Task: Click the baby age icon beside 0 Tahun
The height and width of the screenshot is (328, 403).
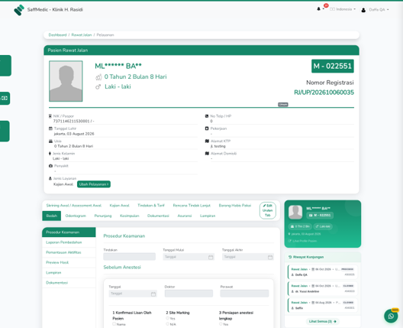Action: point(98,77)
